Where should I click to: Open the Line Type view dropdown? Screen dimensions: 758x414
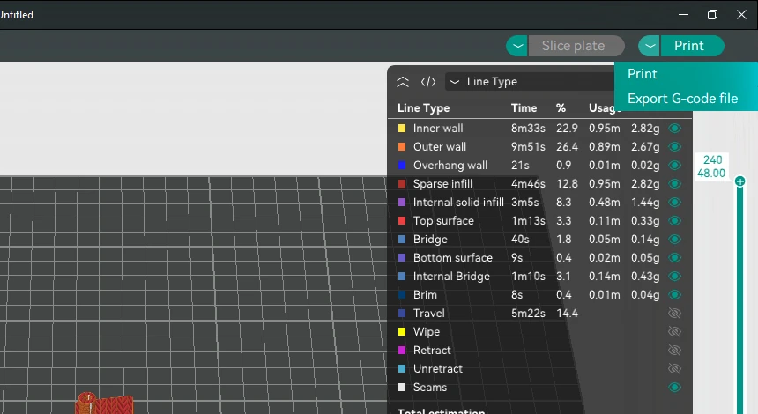point(530,82)
